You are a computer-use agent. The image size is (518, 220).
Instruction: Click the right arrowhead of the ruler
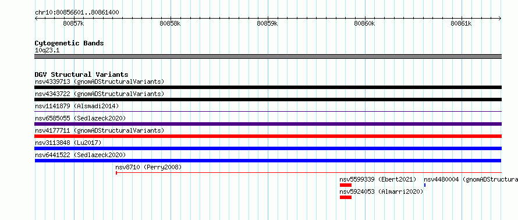500,19
